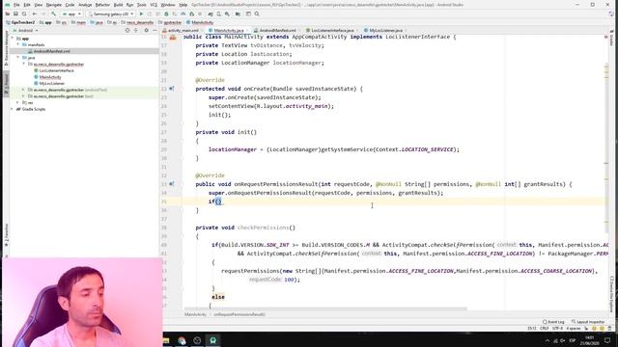Open the Layout Inspector tool window
Viewport: 618px width, 347px height.
click(x=588, y=322)
